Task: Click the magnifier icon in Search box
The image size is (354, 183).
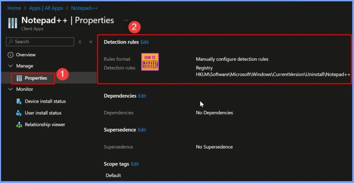Action: coord(11,42)
